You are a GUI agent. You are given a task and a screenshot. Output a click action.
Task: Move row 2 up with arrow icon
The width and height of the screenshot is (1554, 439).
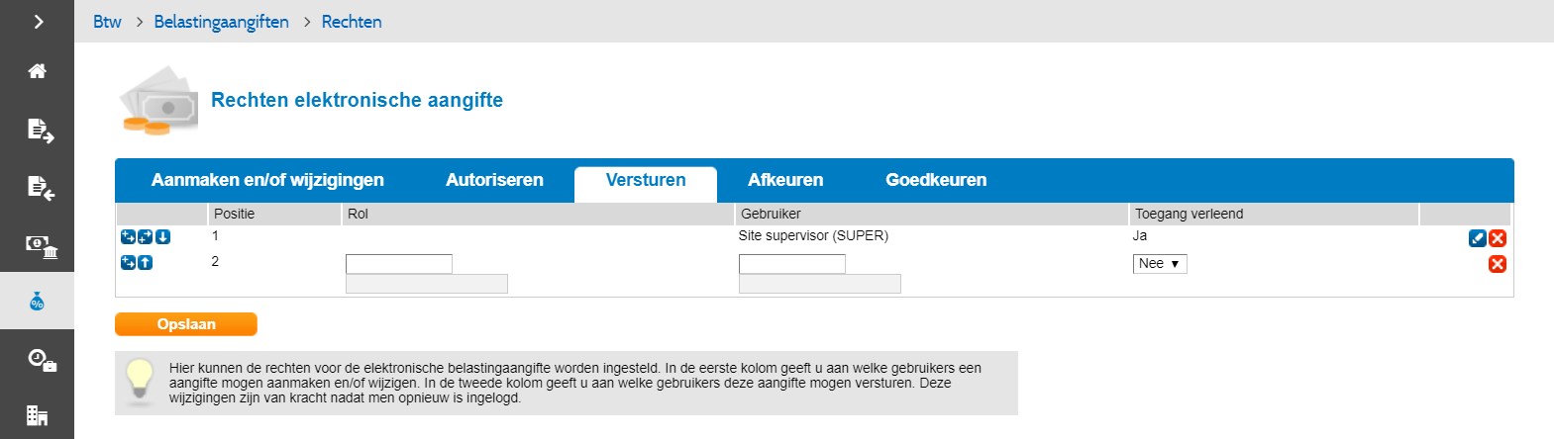pos(146,263)
